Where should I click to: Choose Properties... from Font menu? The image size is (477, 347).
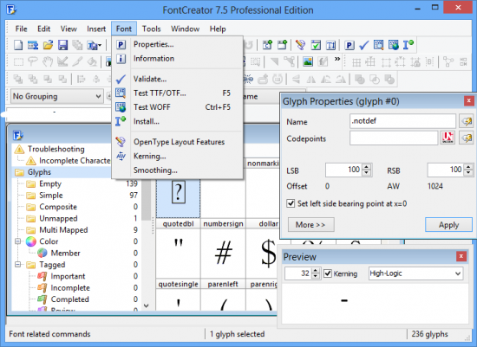tap(177, 44)
